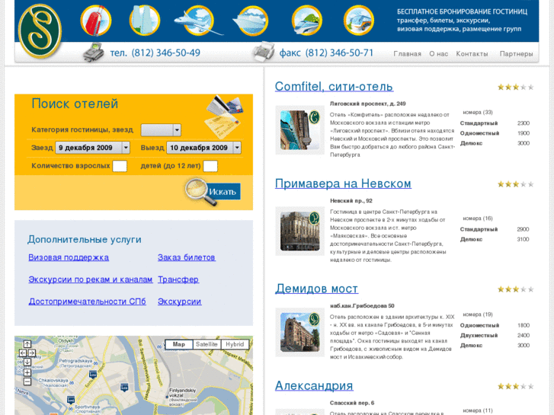
Task: Click the children count field
Action: tap(210, 166)
